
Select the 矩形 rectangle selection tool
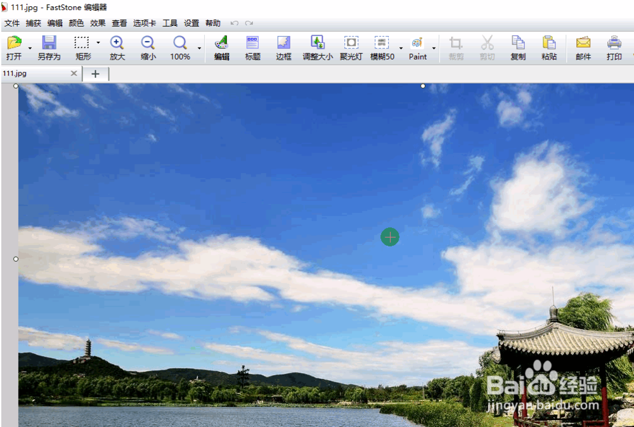pyautogui.click(x=82, y=48)
